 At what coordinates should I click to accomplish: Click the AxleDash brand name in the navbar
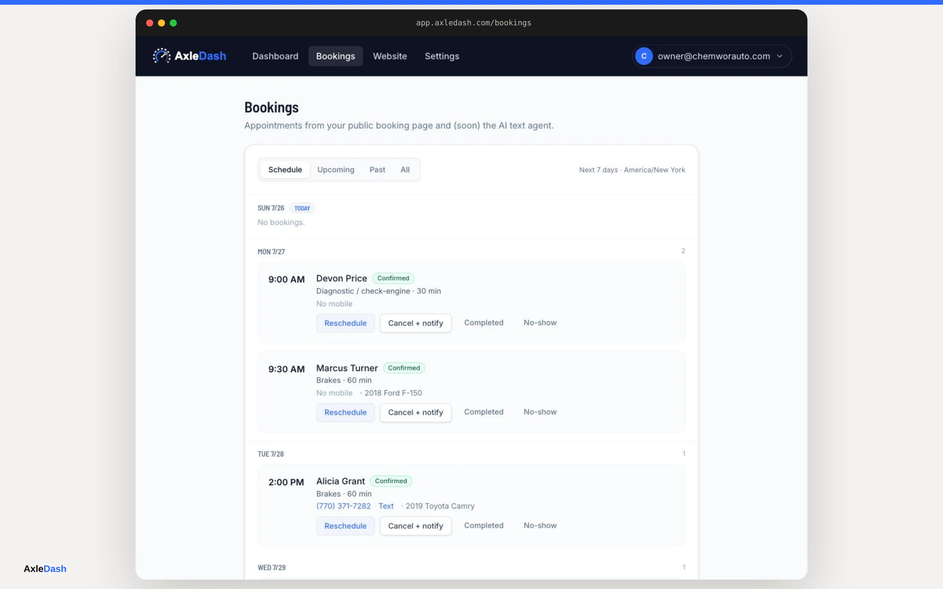point(200,56)
